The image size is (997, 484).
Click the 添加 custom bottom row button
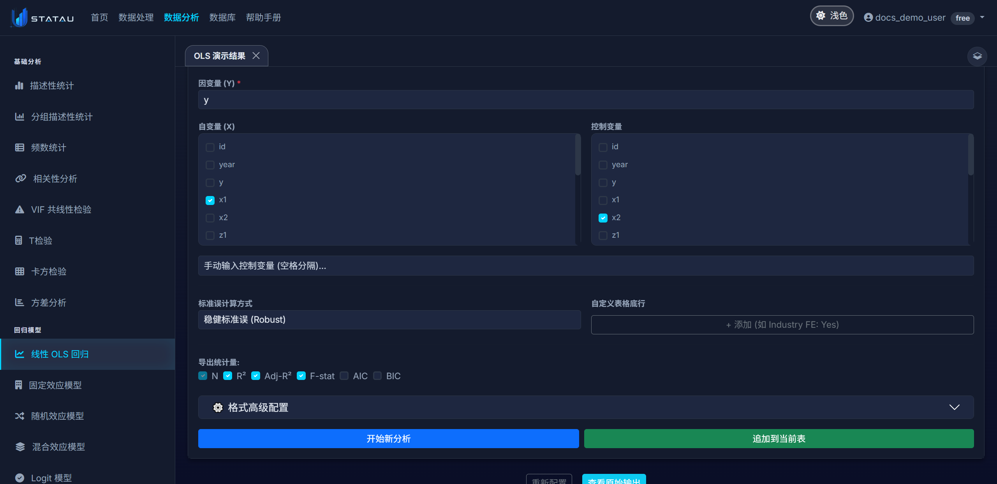pyautogui.click(x=782, y=325)
